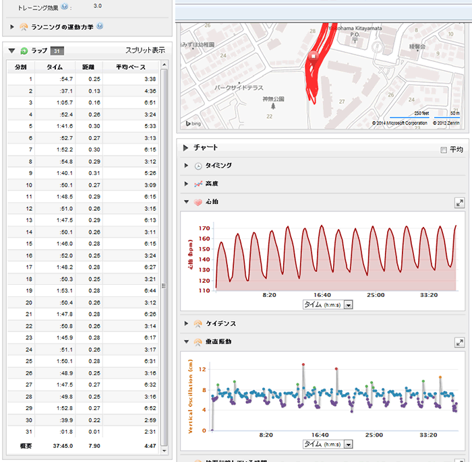
Task: Click the runner icon beside ケイデンス
Action: (198, 324)
